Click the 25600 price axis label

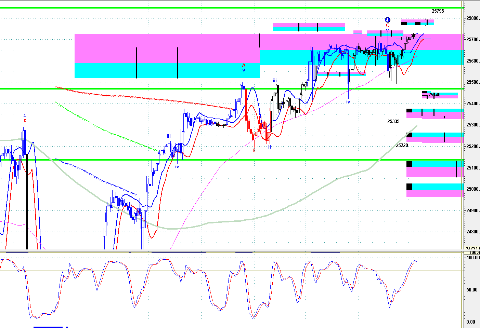[x=472, y=61]
